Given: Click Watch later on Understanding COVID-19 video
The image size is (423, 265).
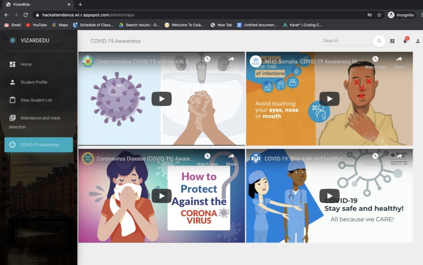Looking at the screenshot, I should pyautogui.click(x=207, y=62).
